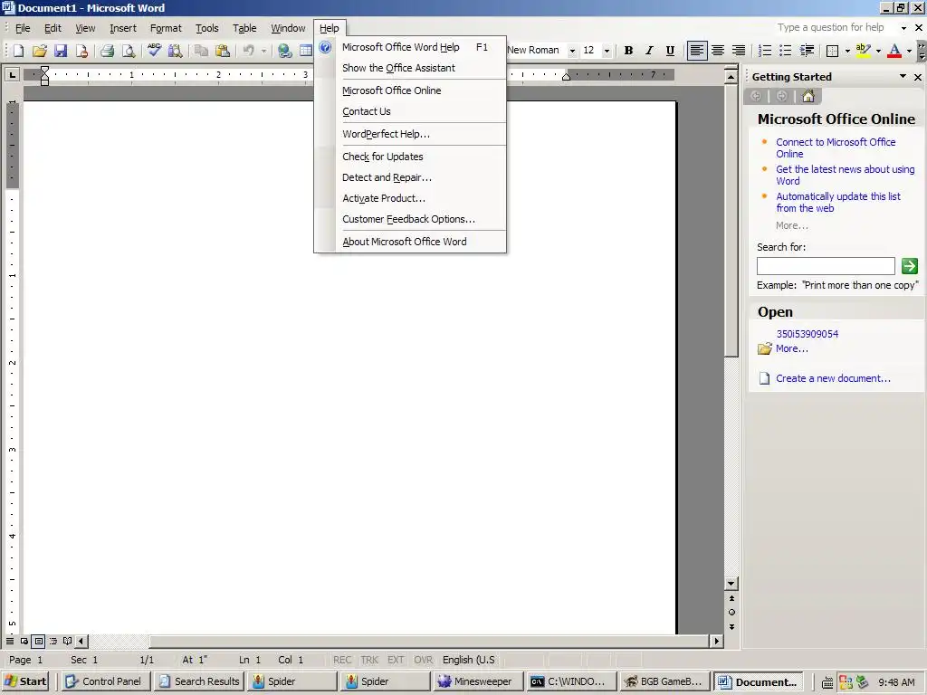This screenshot has width=927, height=695.
Task: Click the Type a question for help box
Action: tap(836, 28)
